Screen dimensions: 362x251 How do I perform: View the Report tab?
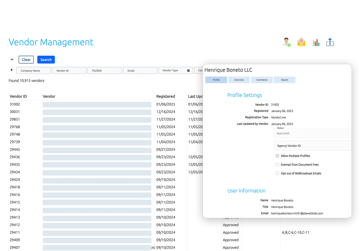tap(284, 80)
